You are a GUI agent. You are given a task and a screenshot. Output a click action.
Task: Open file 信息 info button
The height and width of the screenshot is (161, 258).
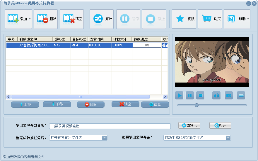pyautogui.click(x=155, y=104)
